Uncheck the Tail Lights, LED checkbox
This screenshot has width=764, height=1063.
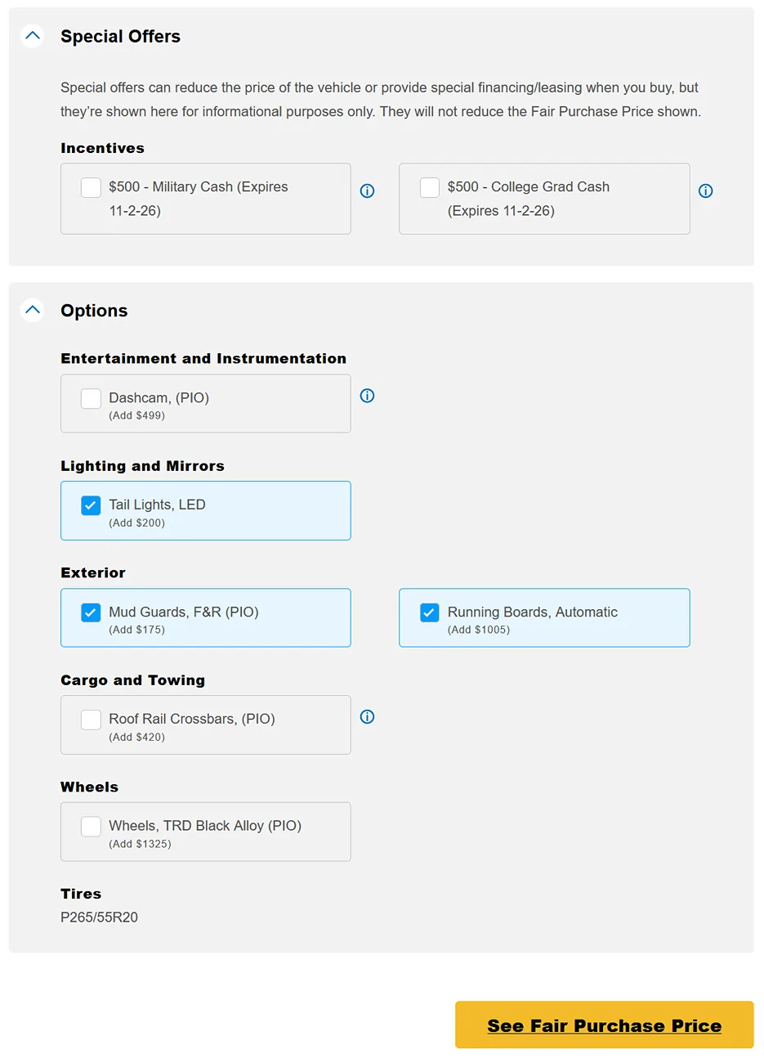91,505
